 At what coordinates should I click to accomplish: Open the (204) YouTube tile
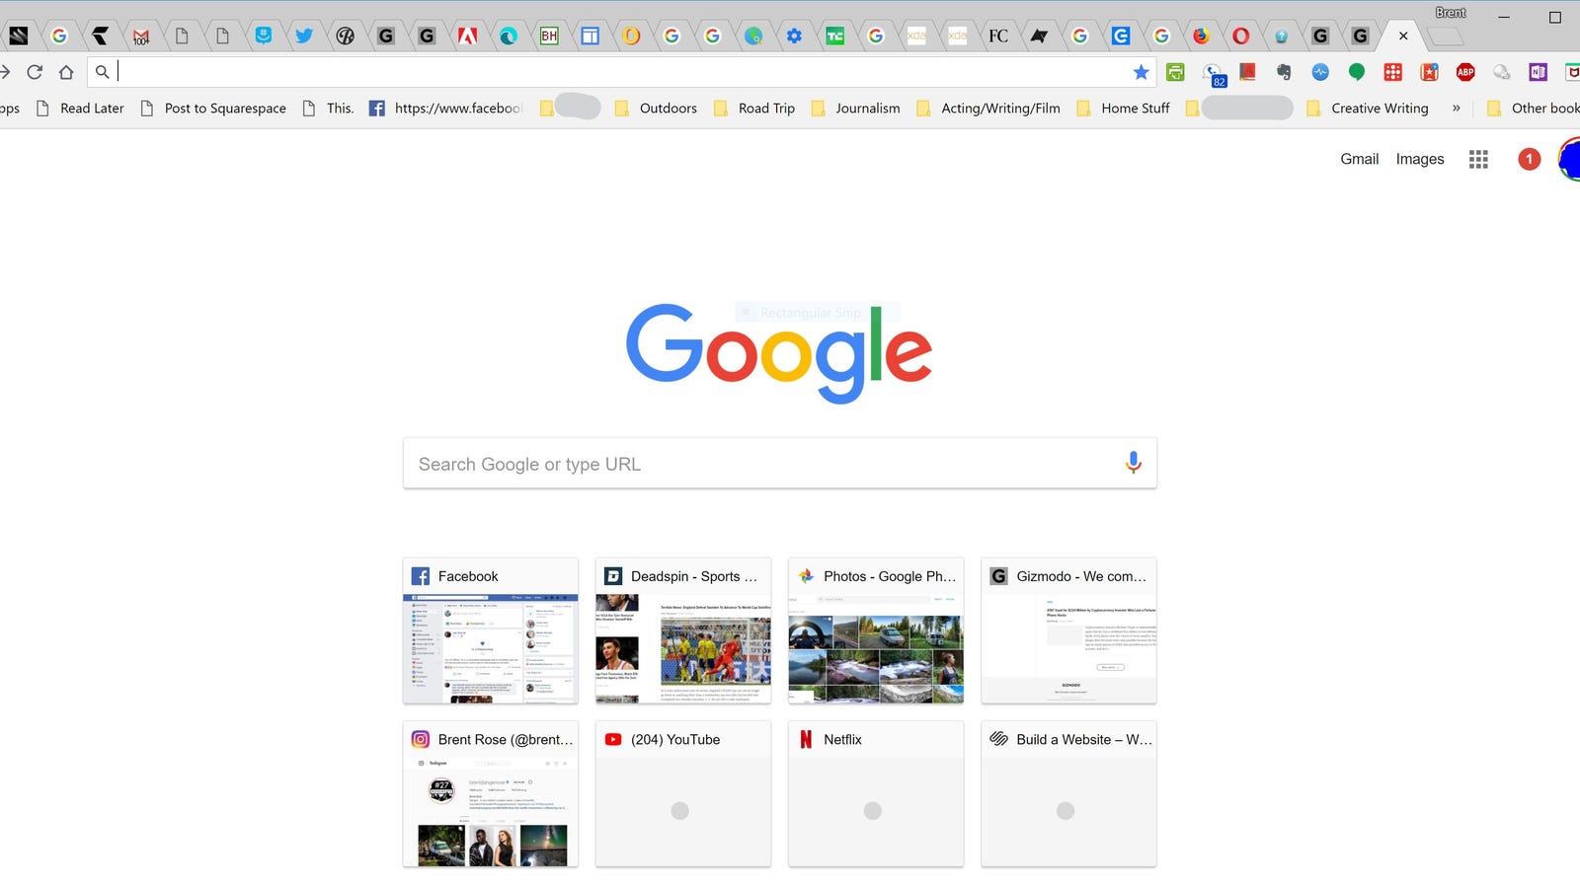[x=683, y=794]
